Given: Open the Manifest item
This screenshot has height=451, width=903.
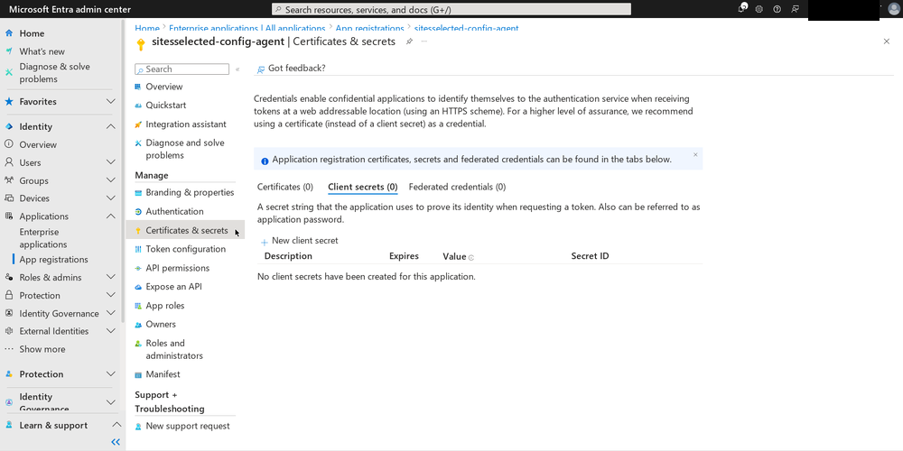Looking at the screenshot, I should [x=163, y=374].
